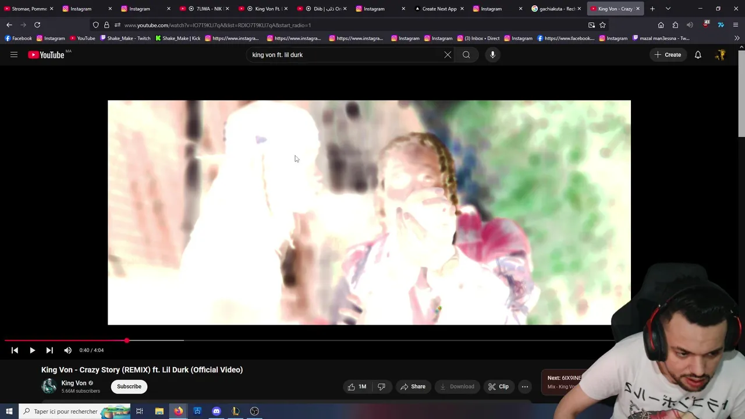The width and height of the screenshot is (745, 419).
Task: Bookmark this page with the star
Action: 602,25
